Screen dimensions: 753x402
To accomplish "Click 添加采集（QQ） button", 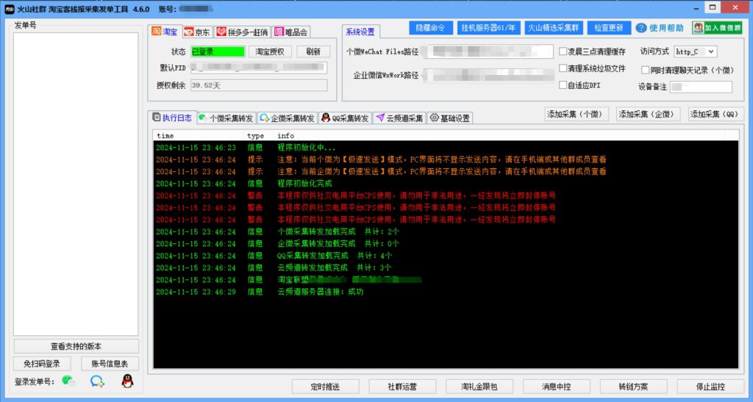I will pos(716,114).
